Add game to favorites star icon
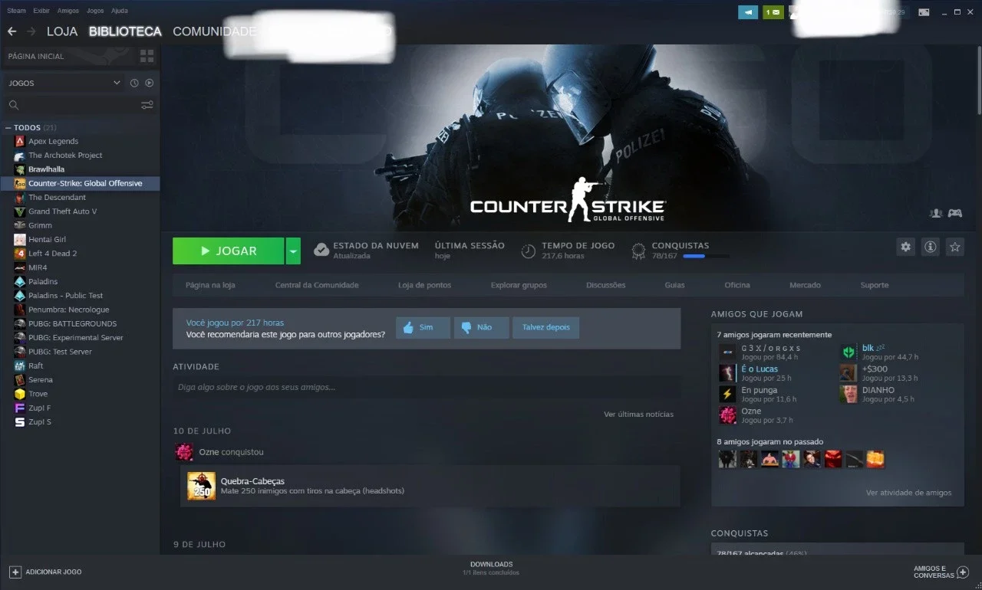Viewport: 982px width, 590px height. (954, 247)
